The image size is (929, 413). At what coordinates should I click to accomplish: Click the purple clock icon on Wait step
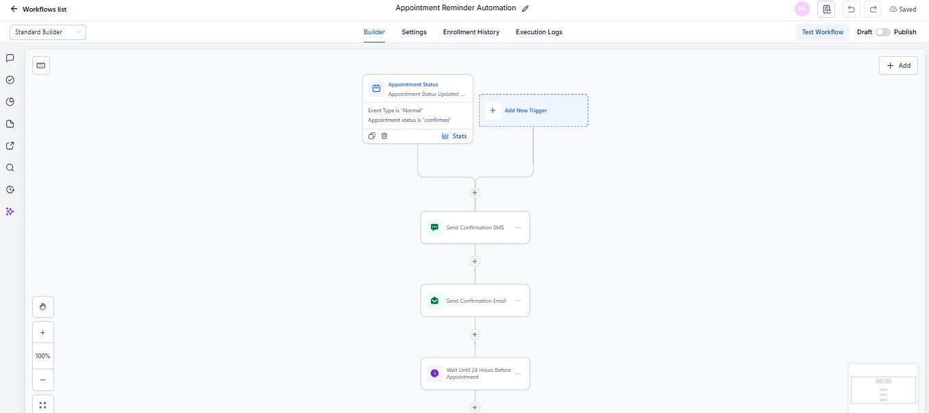[x=434, y=373]
